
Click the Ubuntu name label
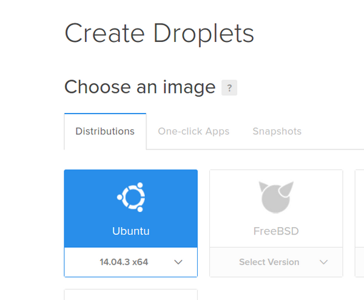pyautogui.click(x=130, y=231)
